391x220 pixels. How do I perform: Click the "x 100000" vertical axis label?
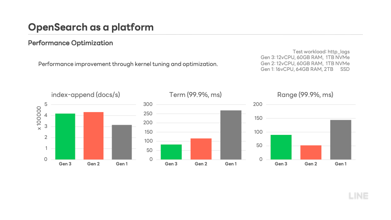(x=40, y=119)
